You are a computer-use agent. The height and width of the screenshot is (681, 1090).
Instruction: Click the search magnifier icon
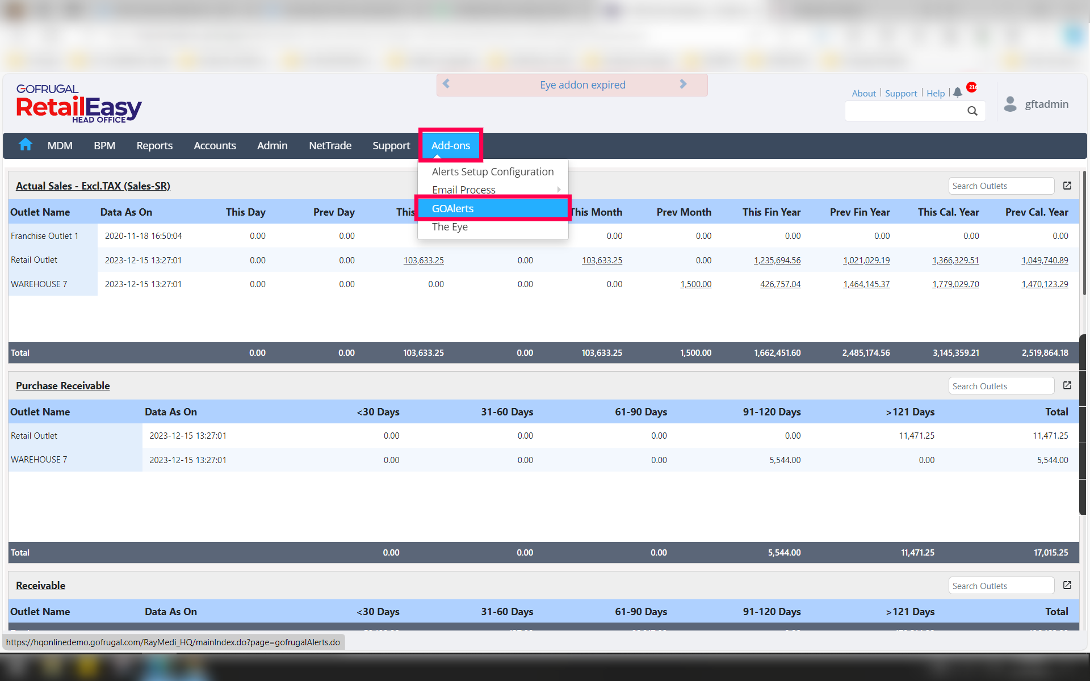pyautogui.click(x=972, y=111)
